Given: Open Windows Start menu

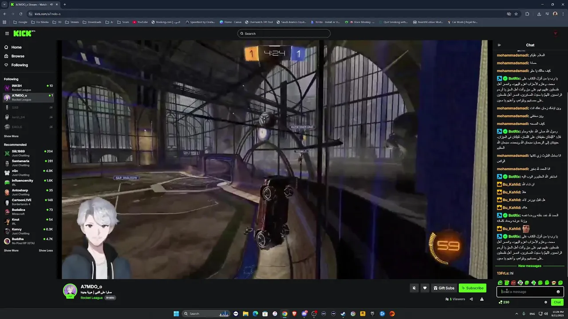Looking at the screenshot, I should click(x=176, y=314).
